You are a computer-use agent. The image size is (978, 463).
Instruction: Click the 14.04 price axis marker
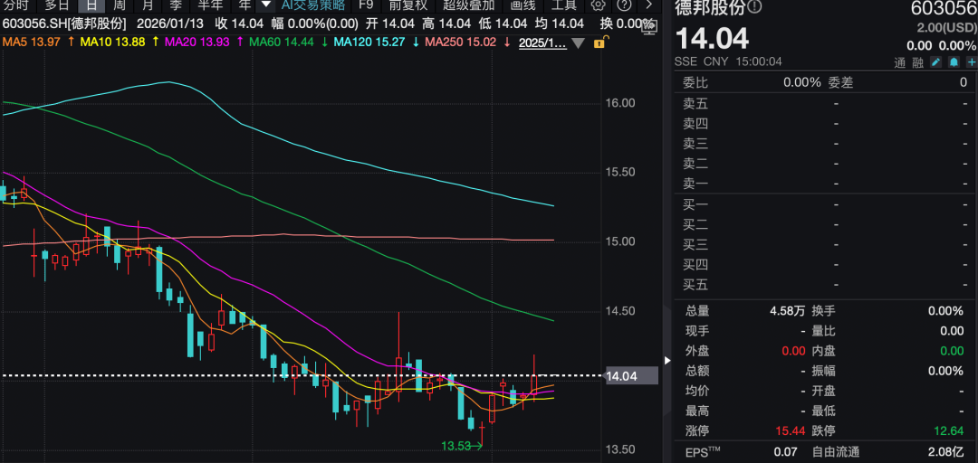click(x=621, y=376)
